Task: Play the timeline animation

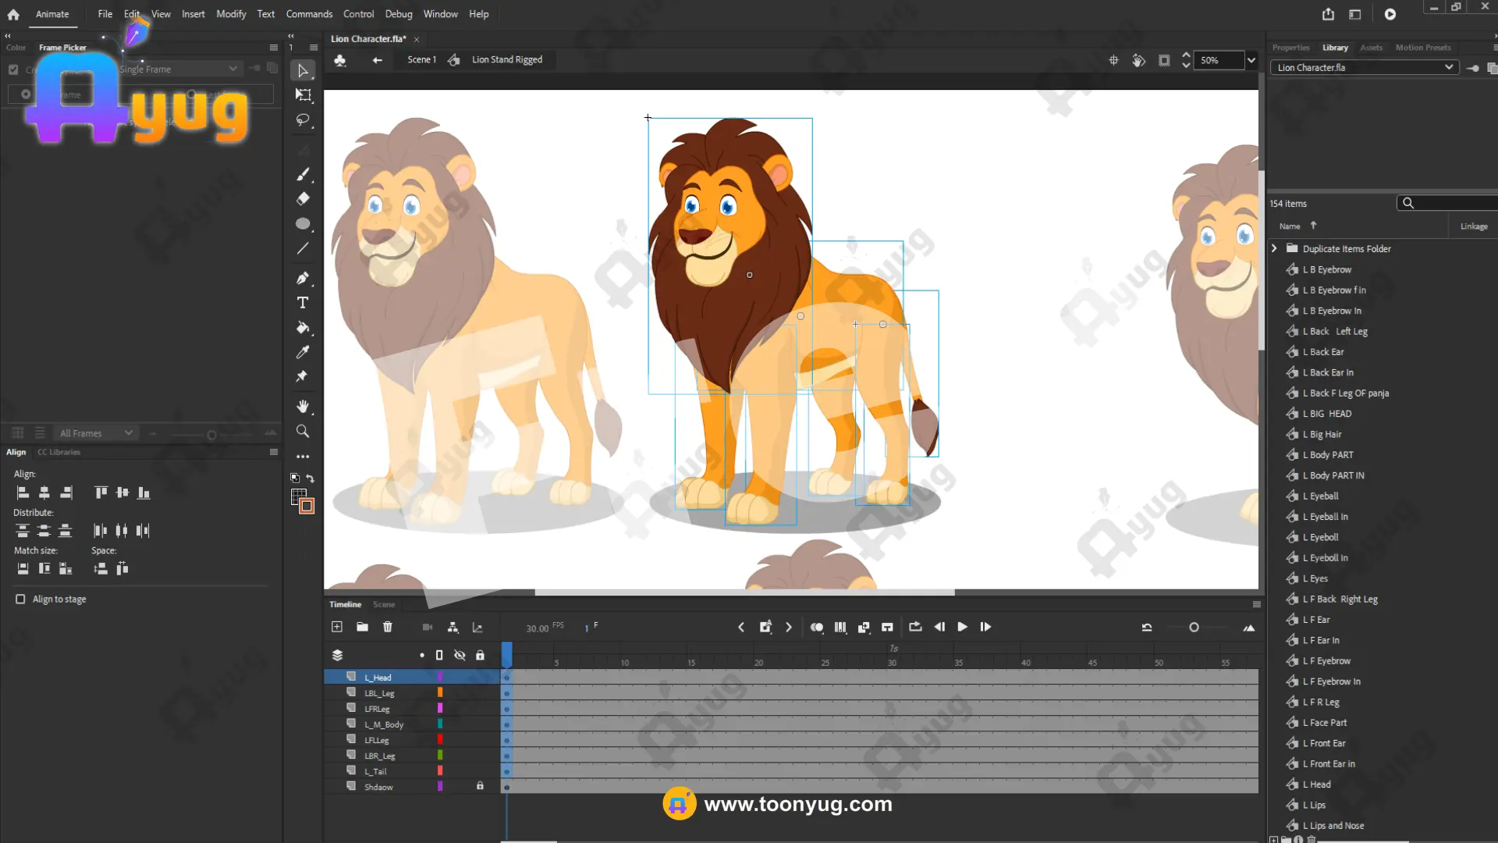Action: click(x=962, y=627)
